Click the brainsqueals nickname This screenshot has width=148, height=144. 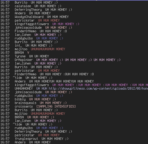coord(25,103)
